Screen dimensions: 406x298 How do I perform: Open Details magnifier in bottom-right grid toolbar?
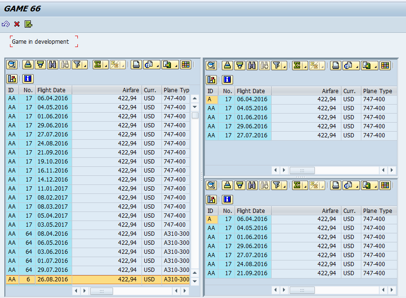[211, 185]
